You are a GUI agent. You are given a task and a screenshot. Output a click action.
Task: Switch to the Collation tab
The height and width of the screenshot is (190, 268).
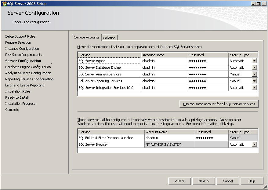tap(109, 38)
